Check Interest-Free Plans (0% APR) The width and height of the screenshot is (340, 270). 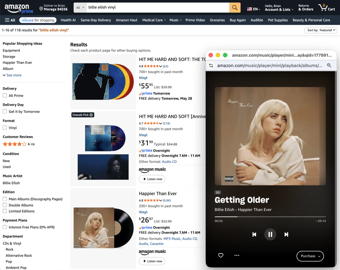click(x=5, y=227)
